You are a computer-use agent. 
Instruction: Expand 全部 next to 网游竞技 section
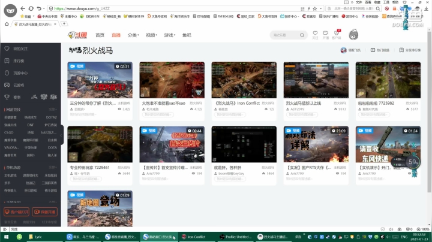coord(53,110)
